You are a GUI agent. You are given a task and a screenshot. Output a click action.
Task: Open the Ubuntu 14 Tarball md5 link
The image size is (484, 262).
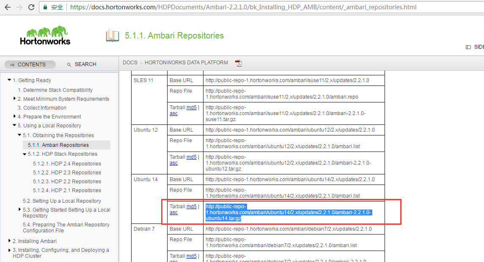[192, 207]
